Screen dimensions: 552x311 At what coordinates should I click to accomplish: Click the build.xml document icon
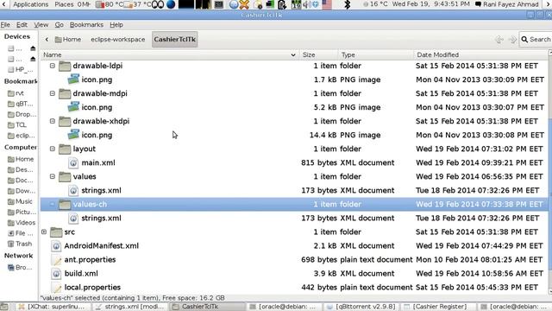coord(56,274)
